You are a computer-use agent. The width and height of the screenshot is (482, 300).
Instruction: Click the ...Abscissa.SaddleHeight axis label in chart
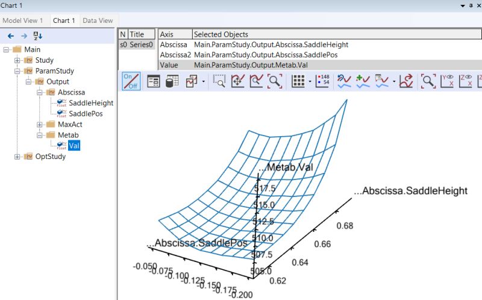pyautogui.click(x=411, y=191)
